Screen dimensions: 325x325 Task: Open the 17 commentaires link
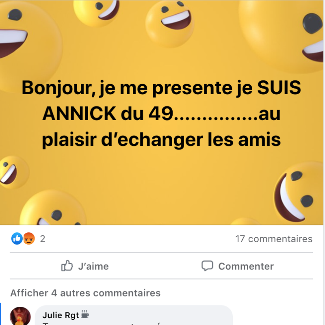273,239
